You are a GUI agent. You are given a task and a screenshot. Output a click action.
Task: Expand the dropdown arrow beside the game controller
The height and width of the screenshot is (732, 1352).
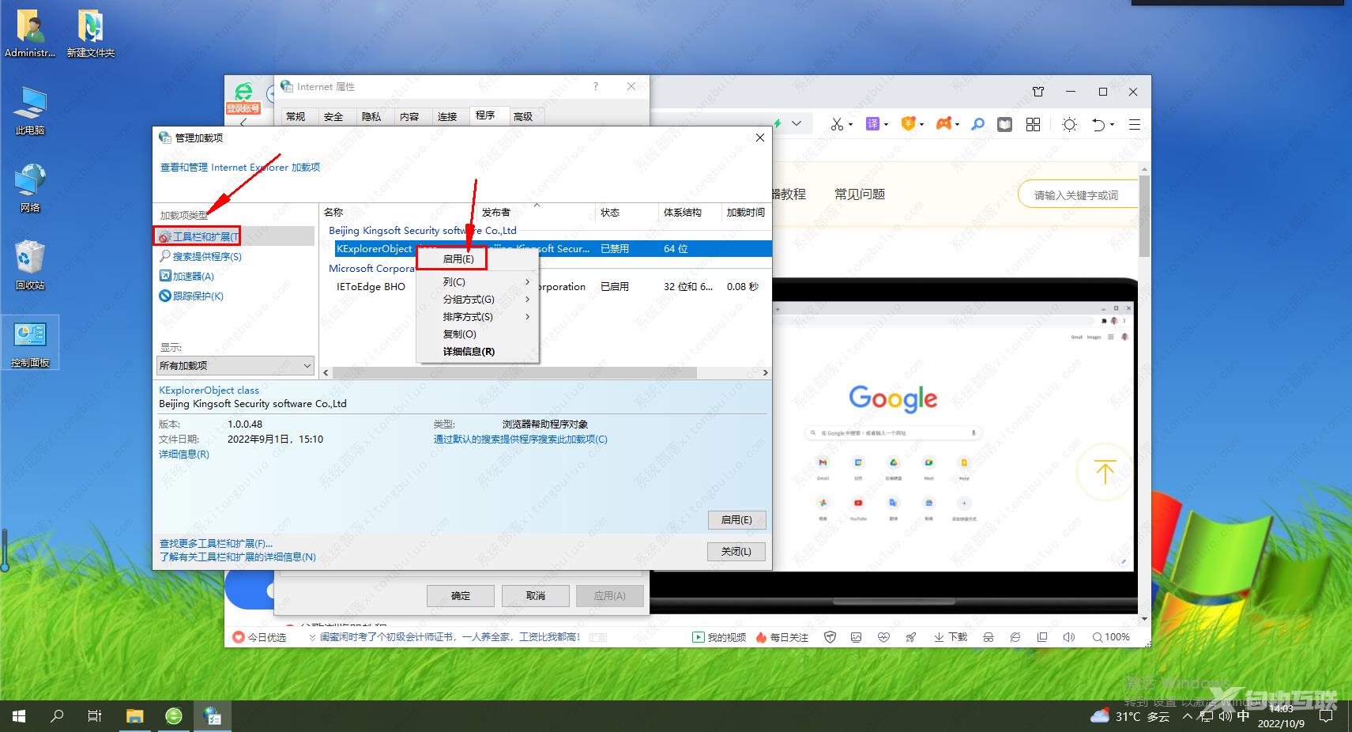pyautogui.click(x=957, y=125)
